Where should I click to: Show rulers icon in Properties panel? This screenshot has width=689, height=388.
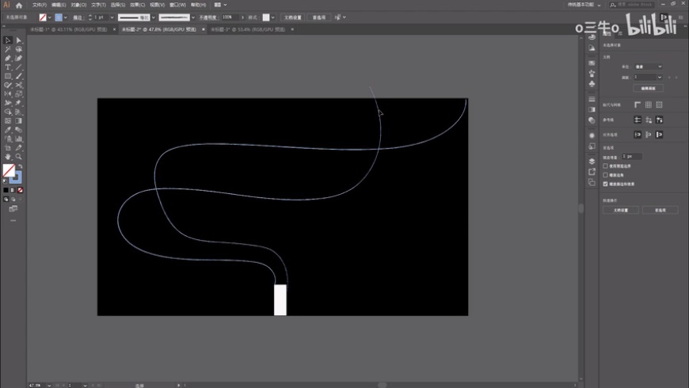[638, 105]
